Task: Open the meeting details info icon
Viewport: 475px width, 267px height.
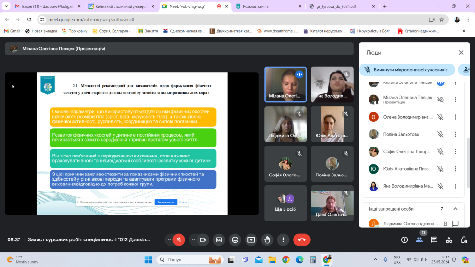Action: point(405,240)
